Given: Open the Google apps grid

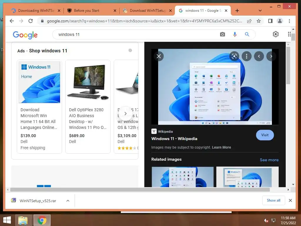Looking at the screenshot, I should (x=289, y=34).
